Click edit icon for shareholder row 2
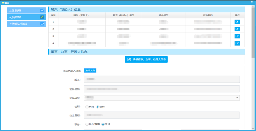 [x=237, y=29]
